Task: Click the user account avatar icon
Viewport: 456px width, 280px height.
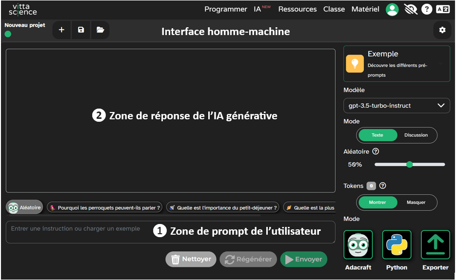Action: click(392, 9)
